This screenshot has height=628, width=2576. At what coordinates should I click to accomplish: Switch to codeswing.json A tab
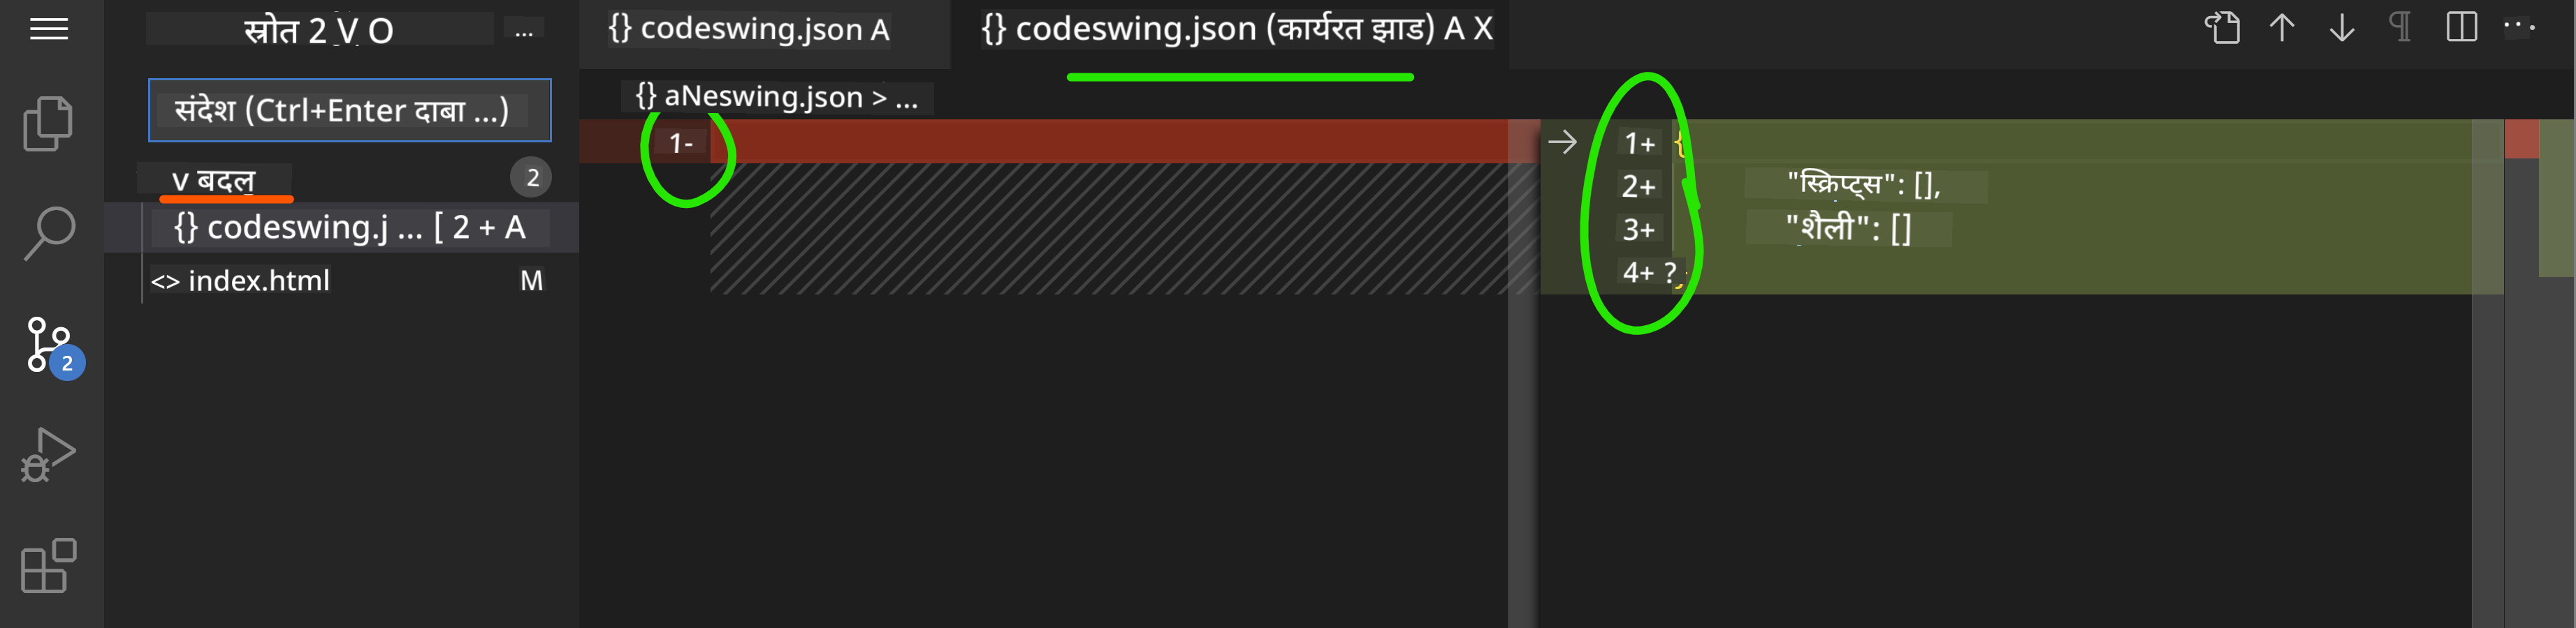pos(749,29)
